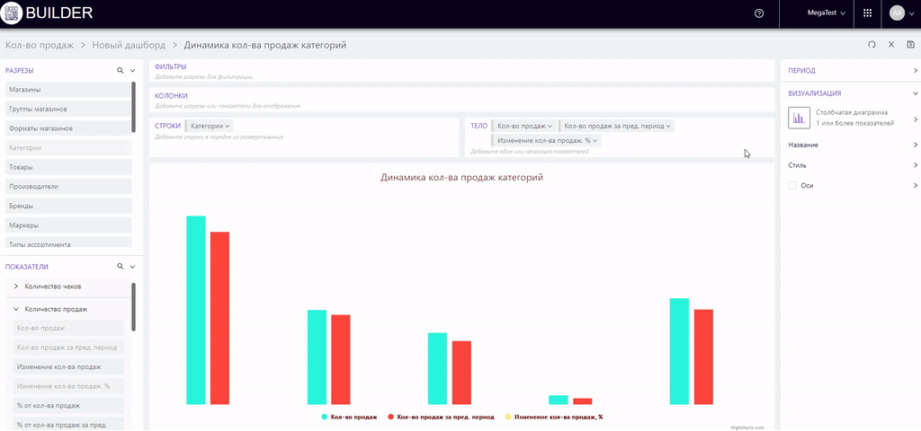921x431 pixels.
Task: Go to Новый дашборд breadcrumb
Action: (x=130, y=45)
